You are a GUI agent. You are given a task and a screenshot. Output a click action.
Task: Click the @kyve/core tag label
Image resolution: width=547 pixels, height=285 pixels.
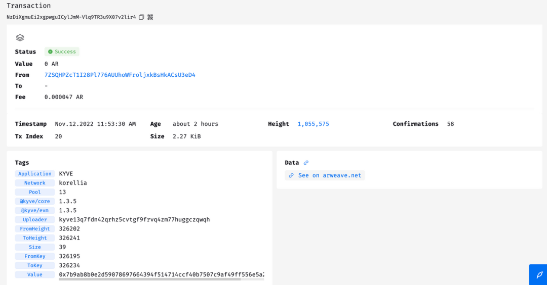[x=35, y=201]
